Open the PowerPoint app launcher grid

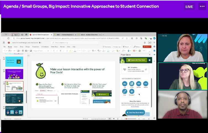click(x=4, y=43)
